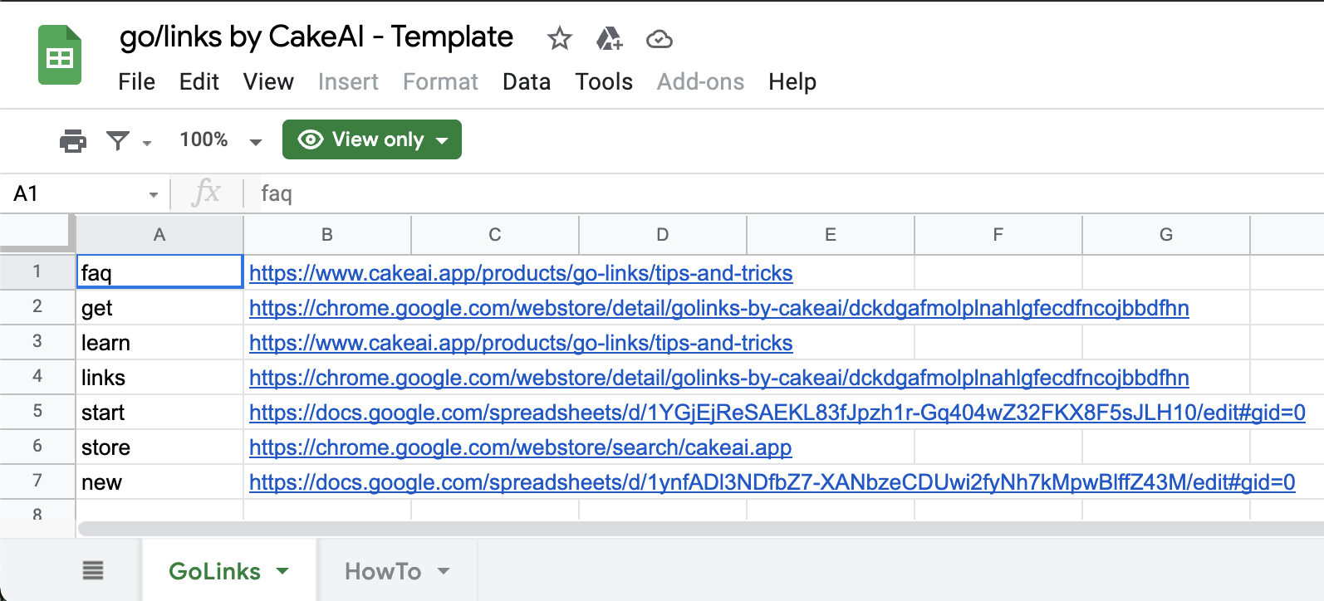
Task: Select row 6 header
Action: pyautogui.click(x=37, y=446)
